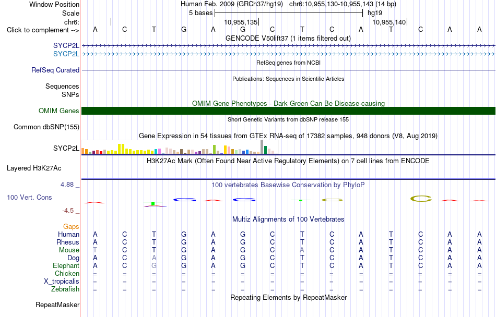
Task: Click 'Multiz Alignments of 100 Vertebrates' title
Action: (288, 219)
